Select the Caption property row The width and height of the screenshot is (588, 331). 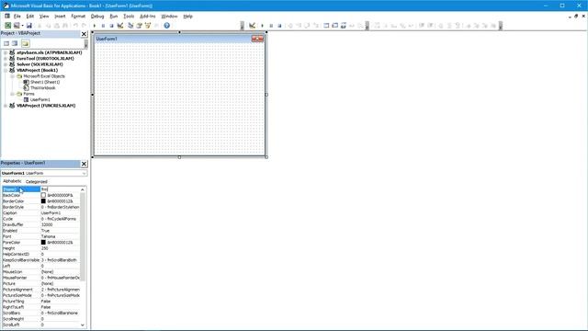pos(40,212)
